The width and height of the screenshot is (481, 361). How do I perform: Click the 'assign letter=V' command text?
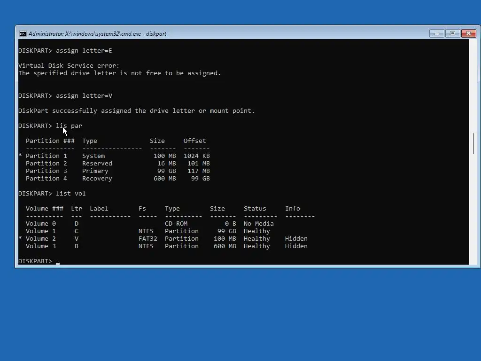(x=84, y=95)
